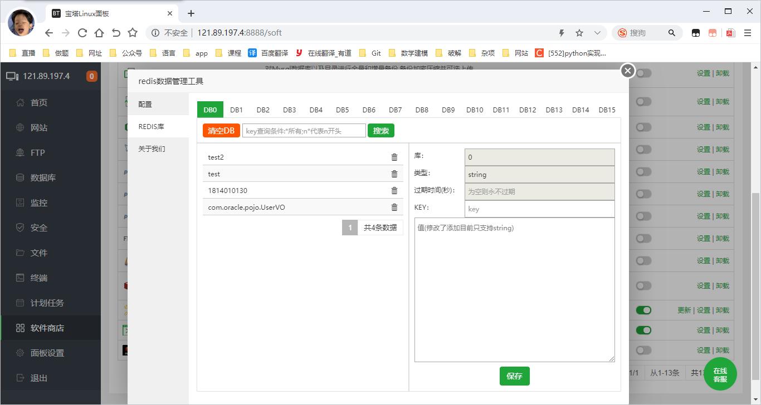This screenshot has height=405, width=761.
Task: Bookmark page with address bar star
Action: pos(579,33)
